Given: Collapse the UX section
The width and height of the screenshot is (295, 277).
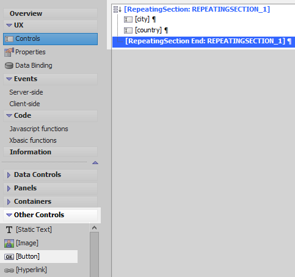Looking at the screenshot, I should point(9,25).
